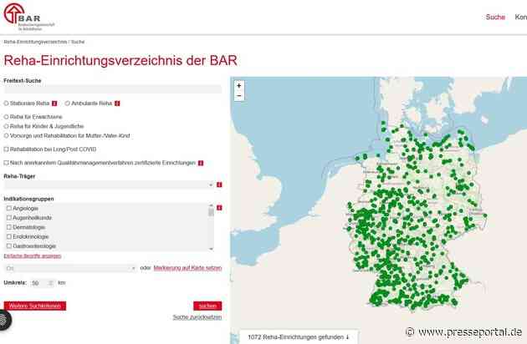Check the Endokrinologie checkbox
This screenshot has height=344, width=527.
tap(9, 236)
